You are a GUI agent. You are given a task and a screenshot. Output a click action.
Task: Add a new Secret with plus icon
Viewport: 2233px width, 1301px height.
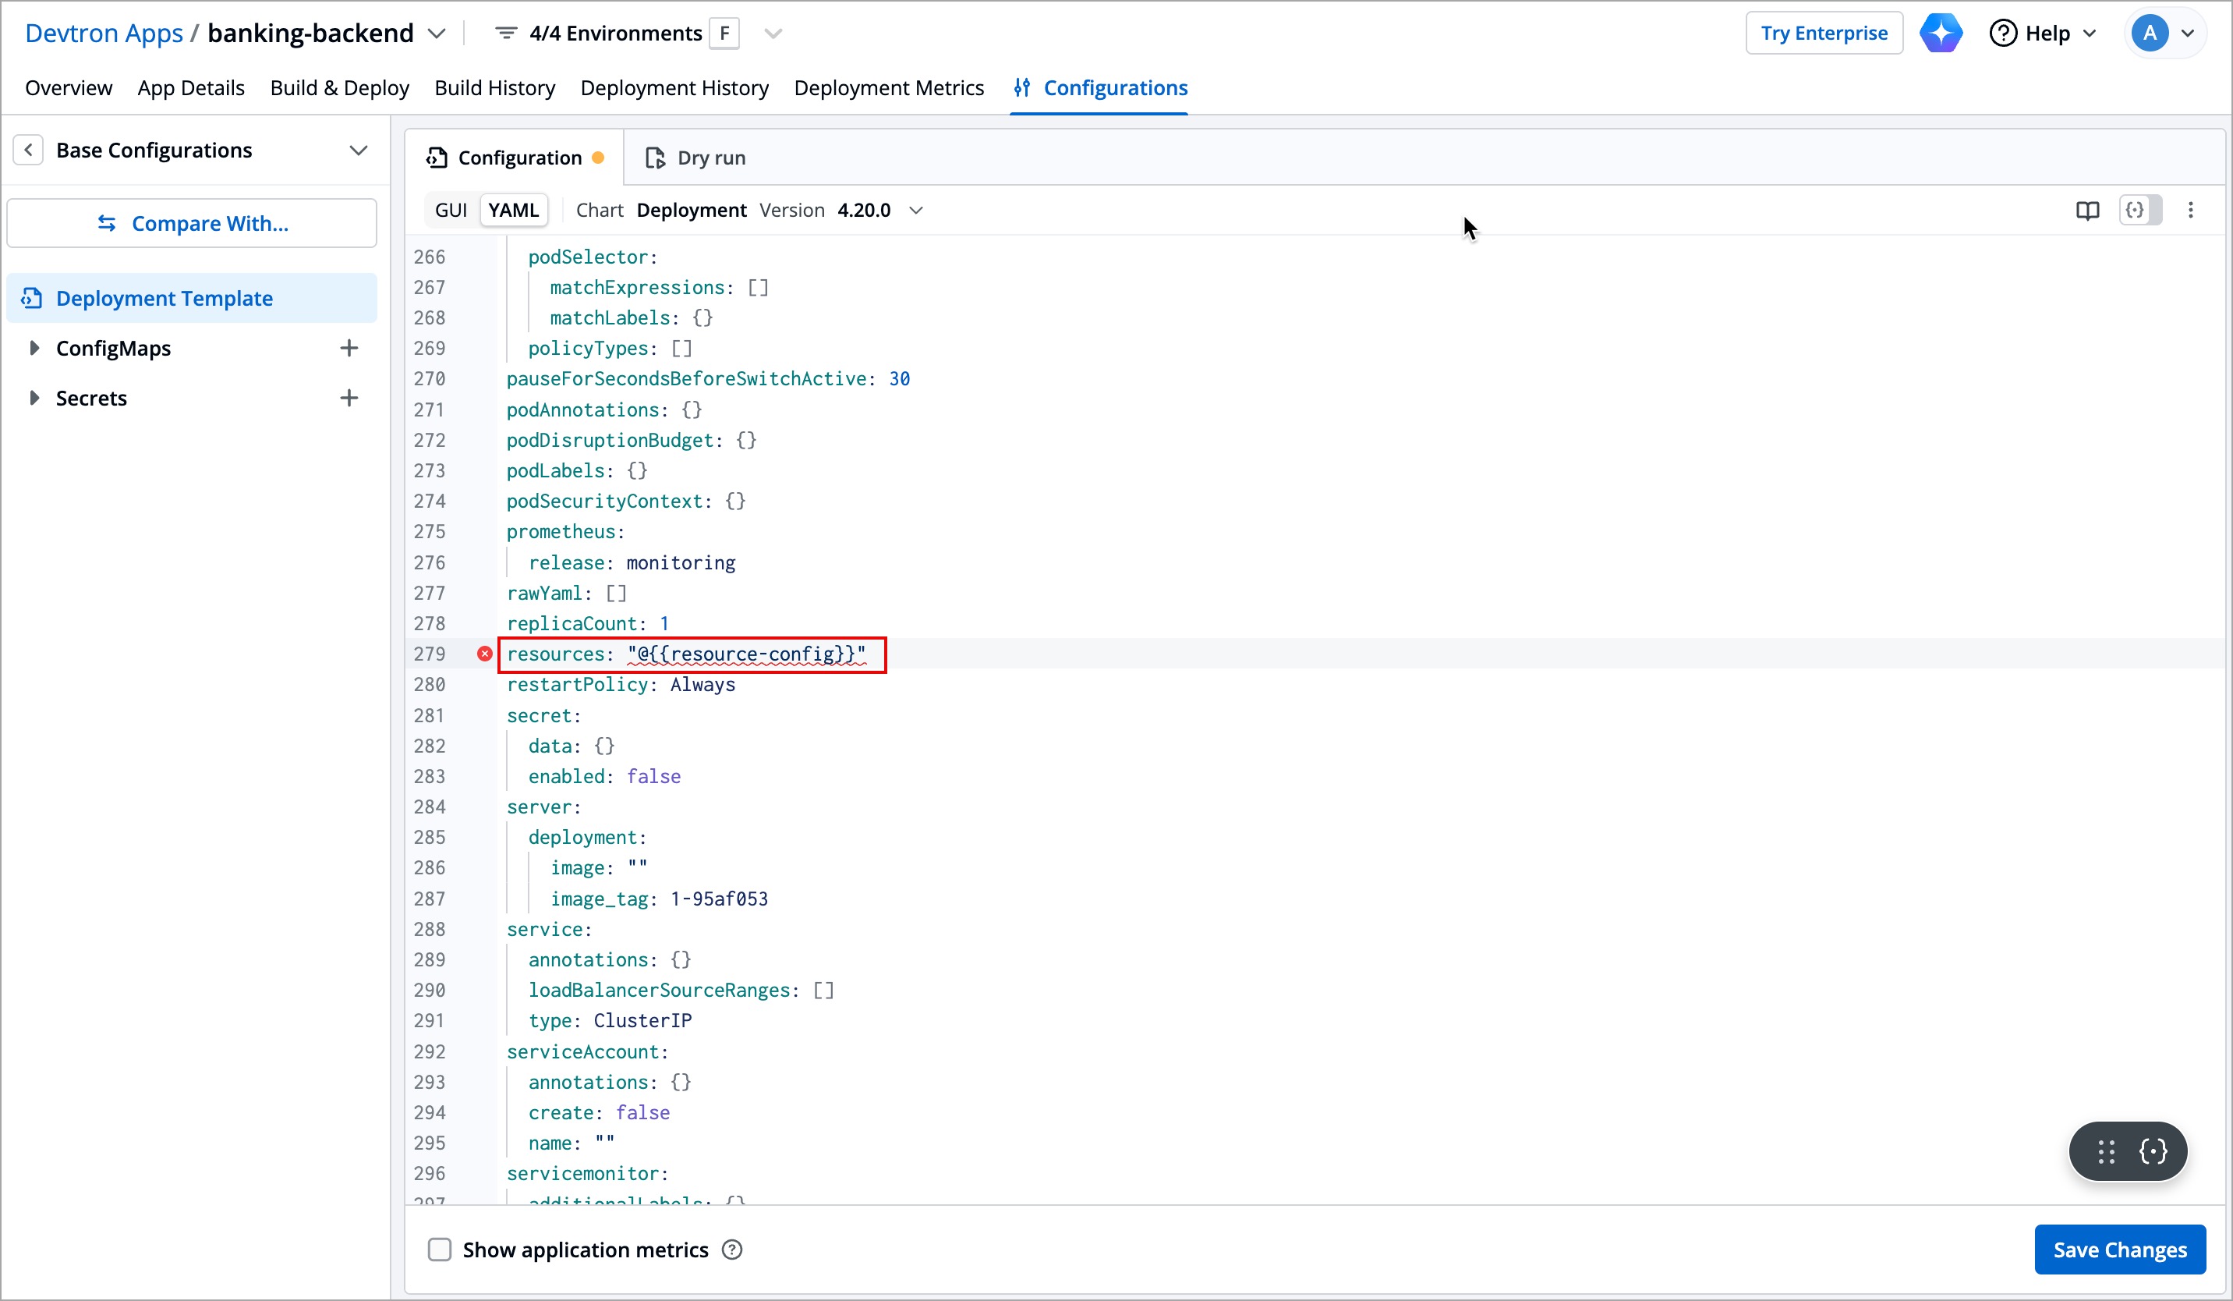tap(349, 398)
